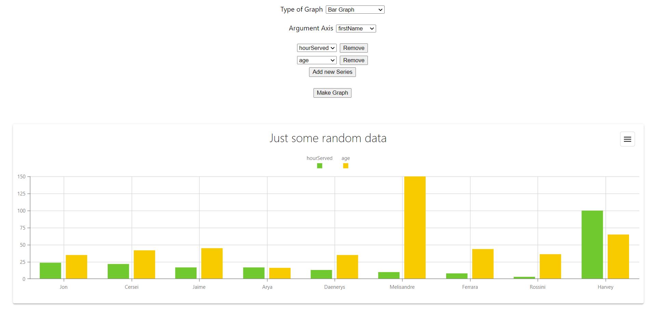Select Ferrara's yellow age bar
Screen dimensions: 654x312
pos(483,264)
